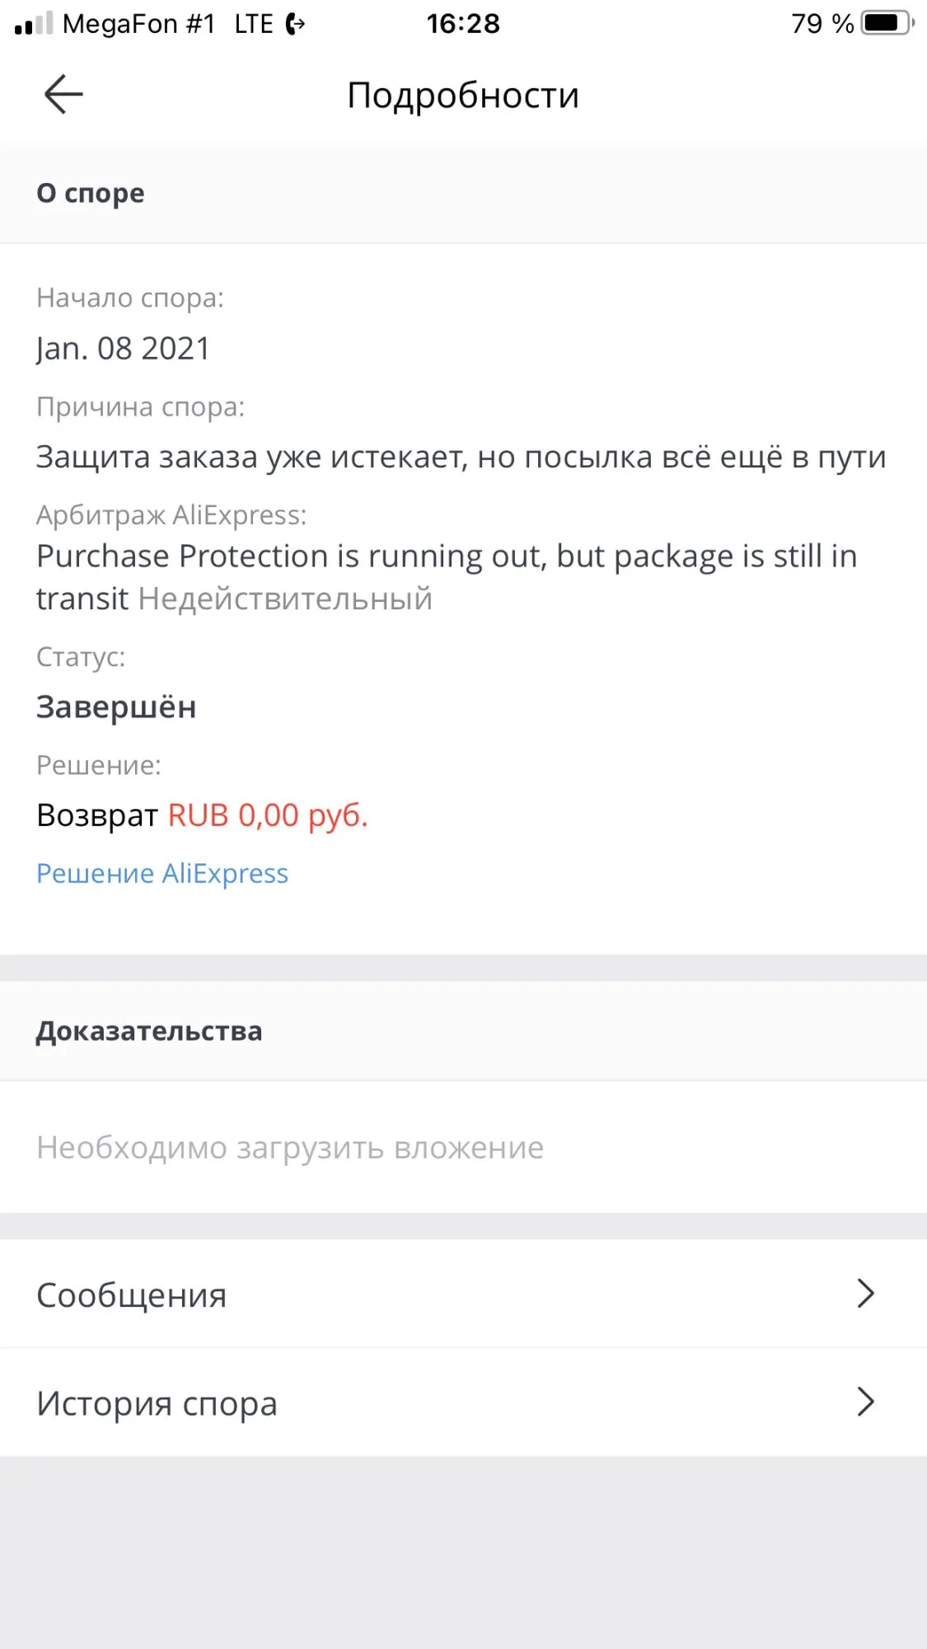This screenshot has width=927, height=1649.
Task: Tap the Завершён status text
Action: tap(116, 707)
